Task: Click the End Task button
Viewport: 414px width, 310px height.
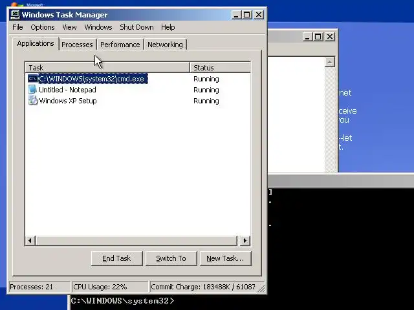Action: (116, 258)
